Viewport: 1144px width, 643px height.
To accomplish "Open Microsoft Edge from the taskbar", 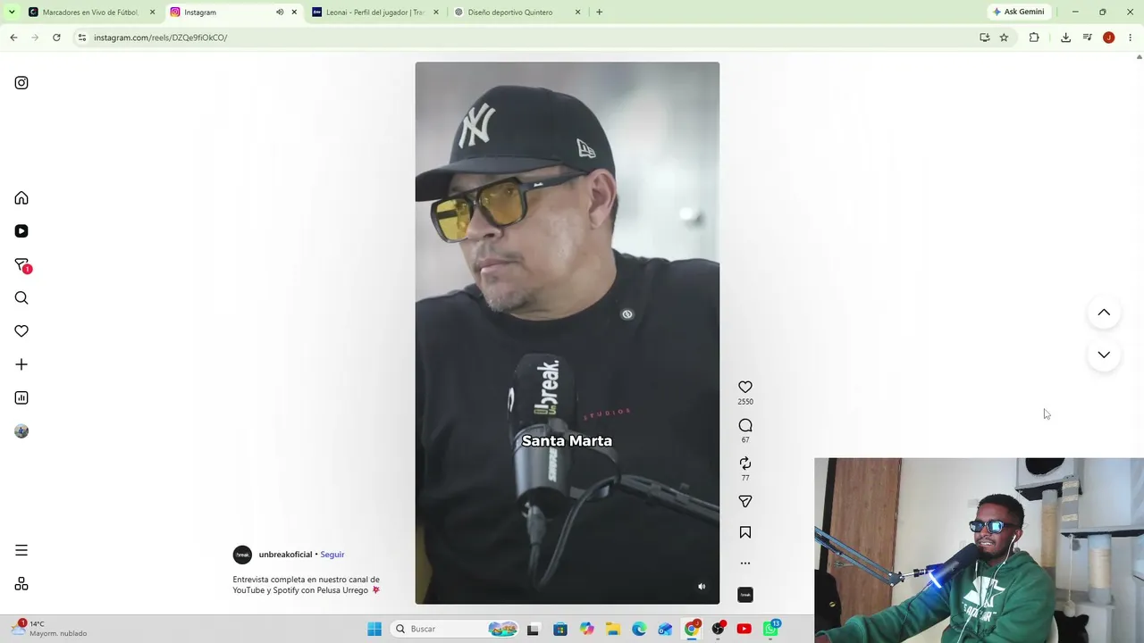I will point(639,629).
